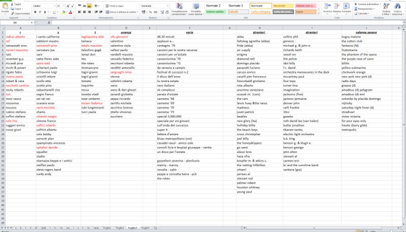Open the font color dropdown arrow
Viewport: 406px width, 232px height.
(74, 12)
